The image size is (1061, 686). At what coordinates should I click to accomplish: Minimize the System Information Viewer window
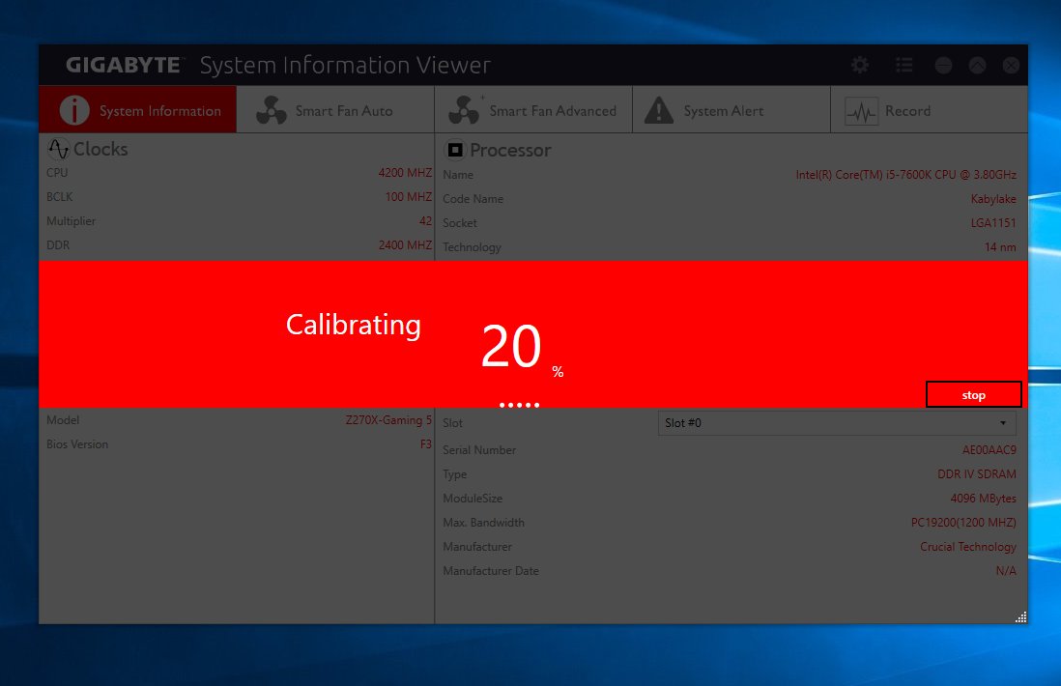click(943, 65)
